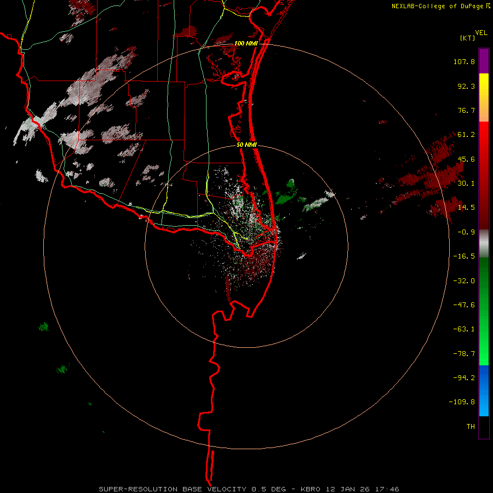Select the -63.1 legend value

pyautogui.click(x=464, y=329)
